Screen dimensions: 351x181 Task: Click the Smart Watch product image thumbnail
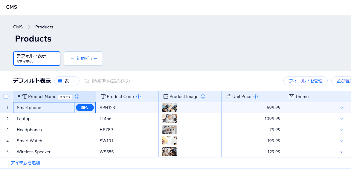[169, 141]
